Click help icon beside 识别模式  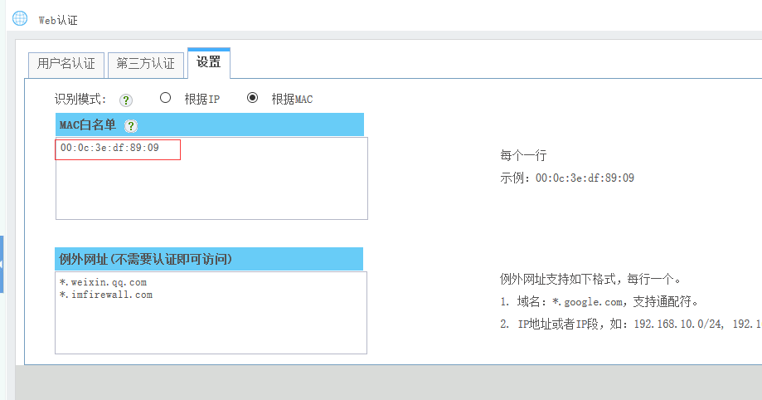point(126,100)
